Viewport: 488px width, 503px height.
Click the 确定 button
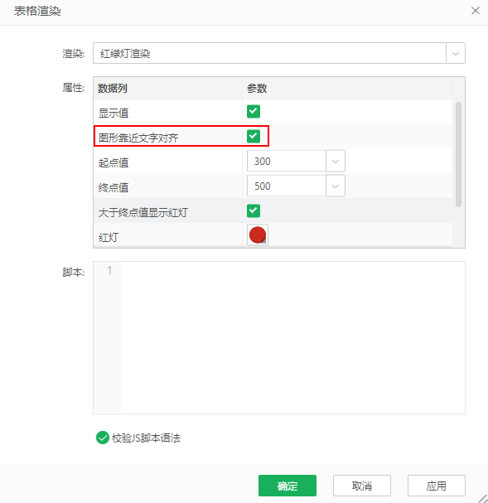287,486
